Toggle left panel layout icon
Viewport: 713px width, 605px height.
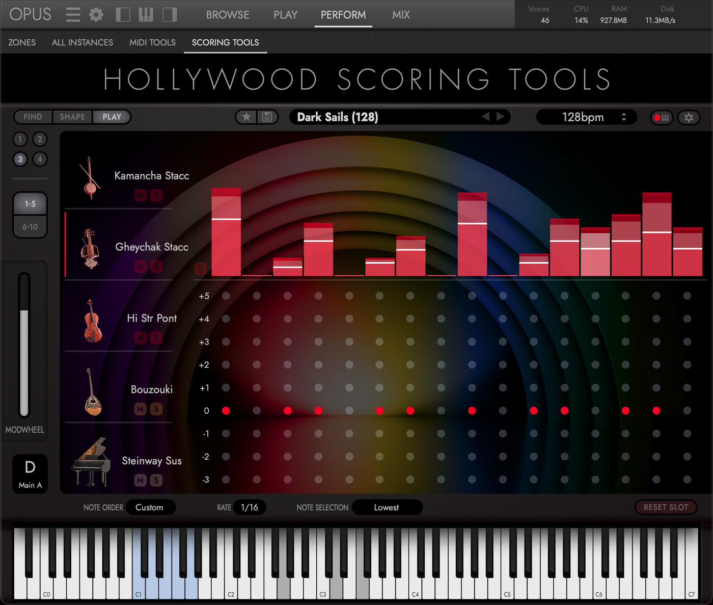(123, 14)
